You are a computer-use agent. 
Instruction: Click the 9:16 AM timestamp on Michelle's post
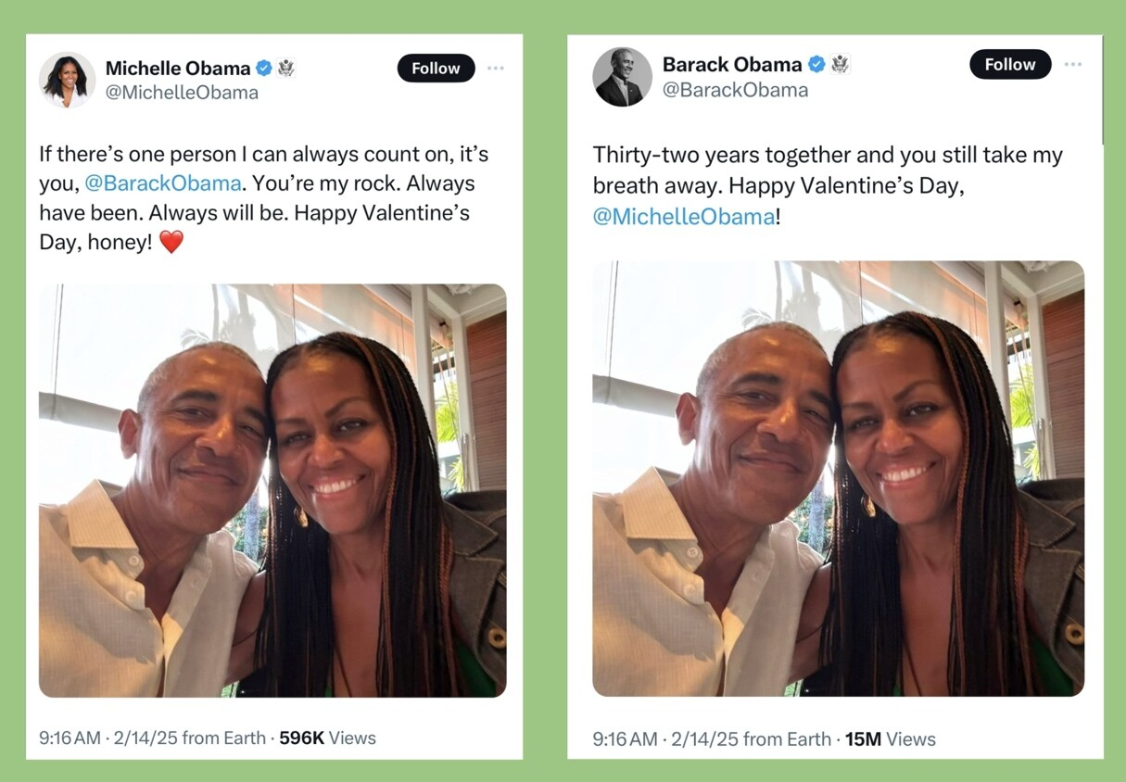pos(70,738)
